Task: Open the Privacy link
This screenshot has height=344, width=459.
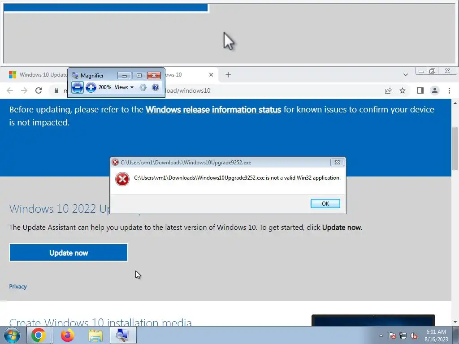Action: pos(18,286)
